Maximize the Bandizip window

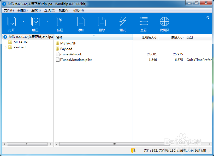[x=196, y=3]
